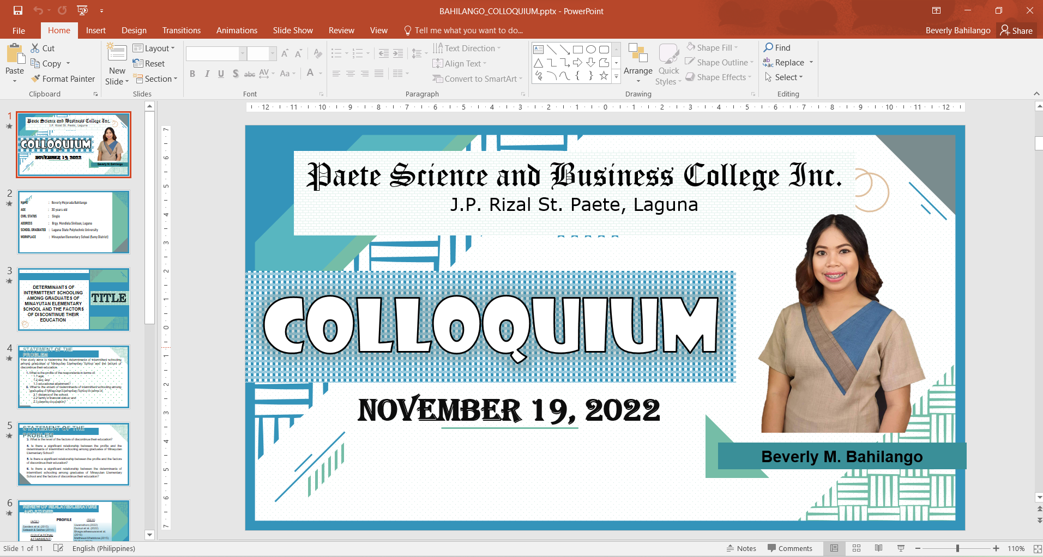Decrease the font size with the smaller A
1043x557 pixels.
[298, 53]
